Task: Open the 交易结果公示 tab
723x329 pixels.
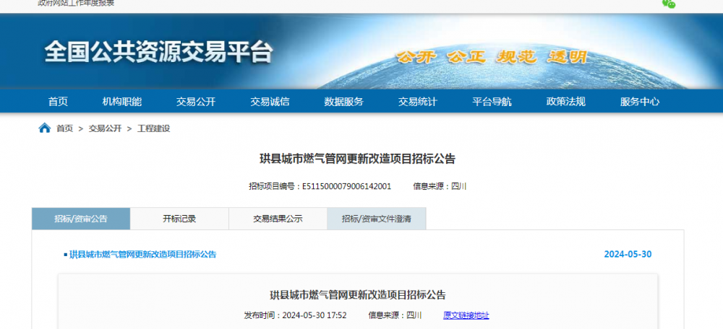Action: (x=278, y=219)
